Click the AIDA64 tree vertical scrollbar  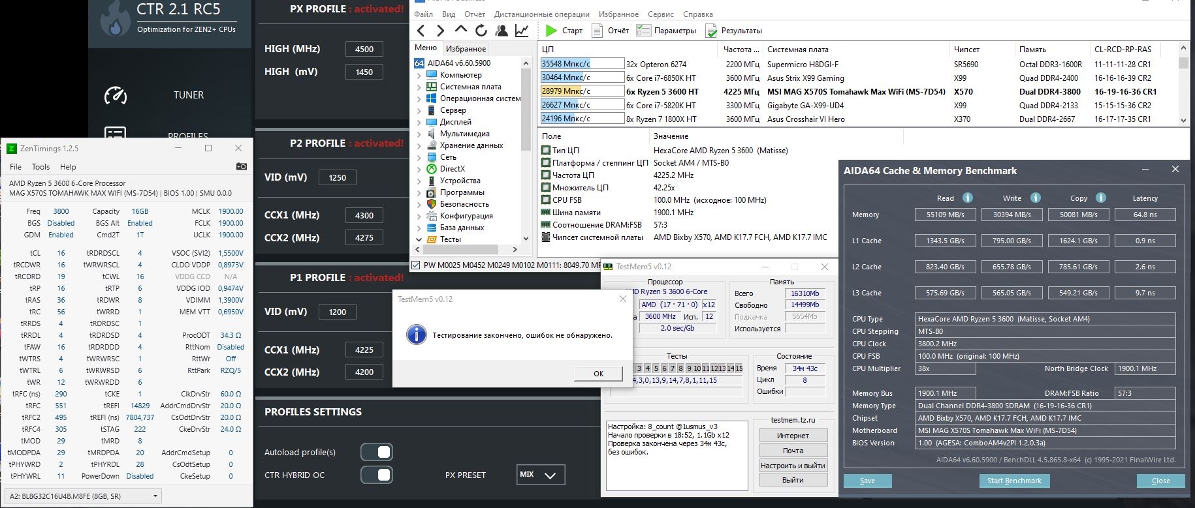526,151
